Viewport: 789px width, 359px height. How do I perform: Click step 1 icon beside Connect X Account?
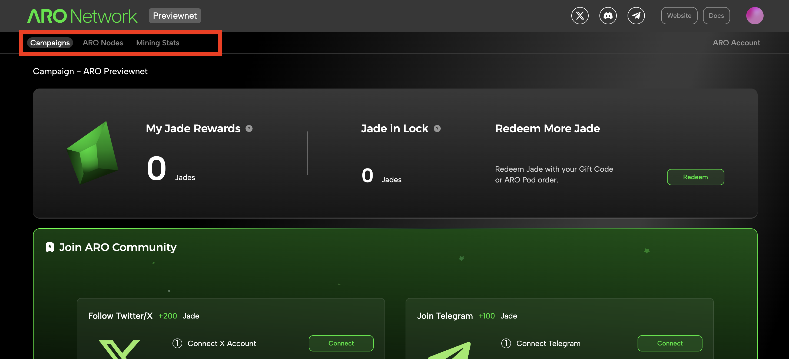(177, 343)
